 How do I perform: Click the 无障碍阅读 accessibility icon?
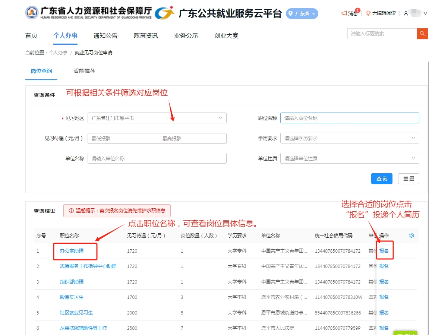368,13
